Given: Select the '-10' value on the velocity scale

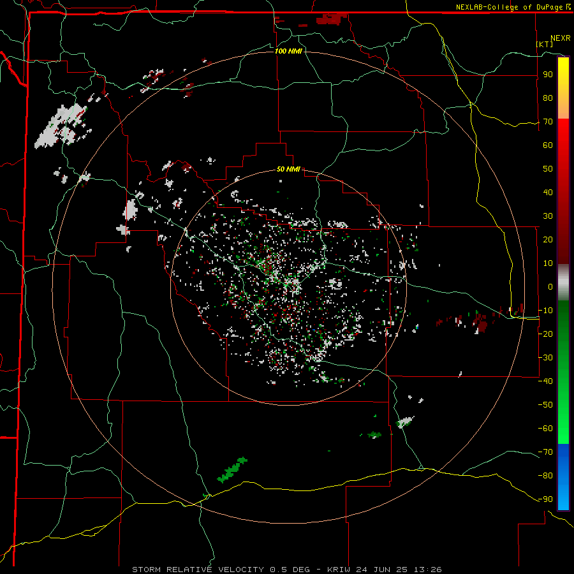Looking at the screenshot, I should [x=545, y=311].
